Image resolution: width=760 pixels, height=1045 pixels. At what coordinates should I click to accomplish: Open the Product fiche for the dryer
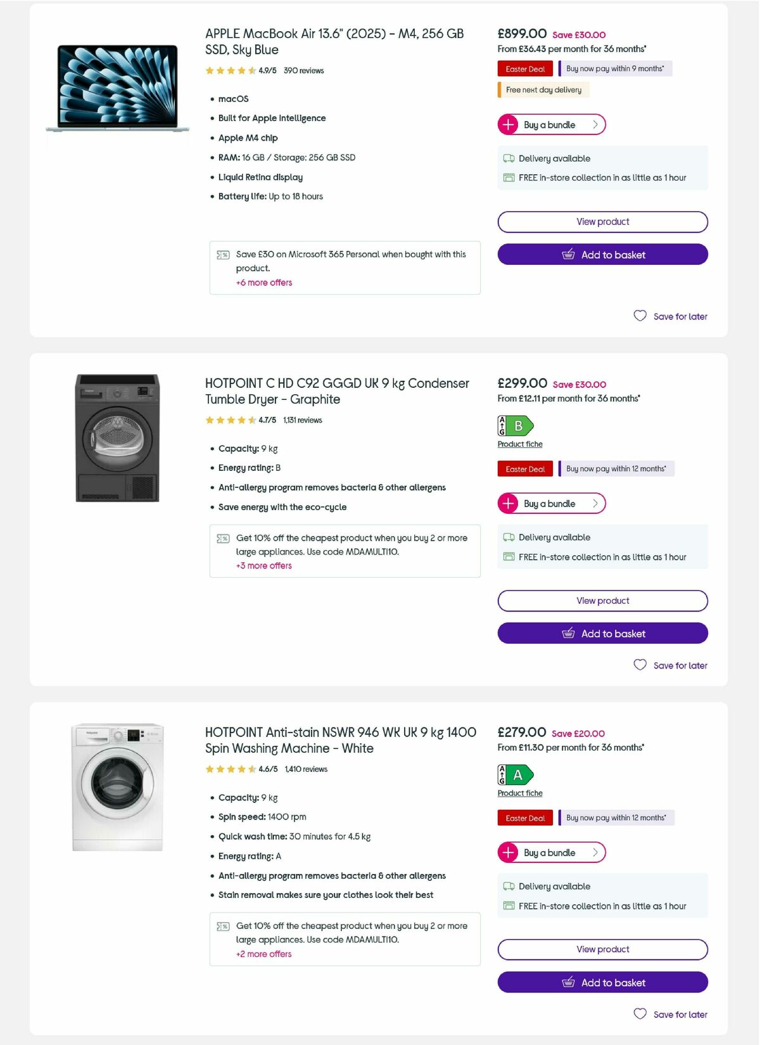coord(519,444)
